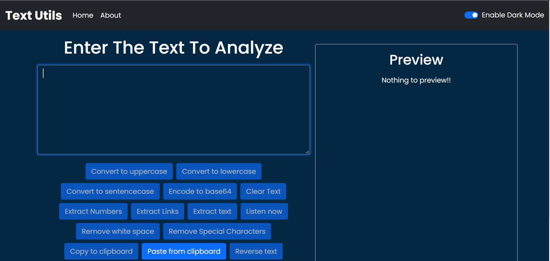This screenshot has height=261, width=550.
Task: Click Listen now to hear the text
Action: tap(264, 211)
